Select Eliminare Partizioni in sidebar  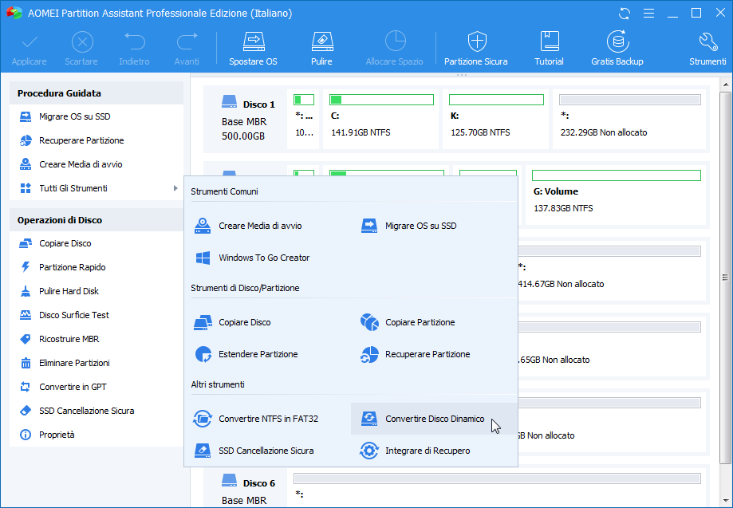[96, 363]
